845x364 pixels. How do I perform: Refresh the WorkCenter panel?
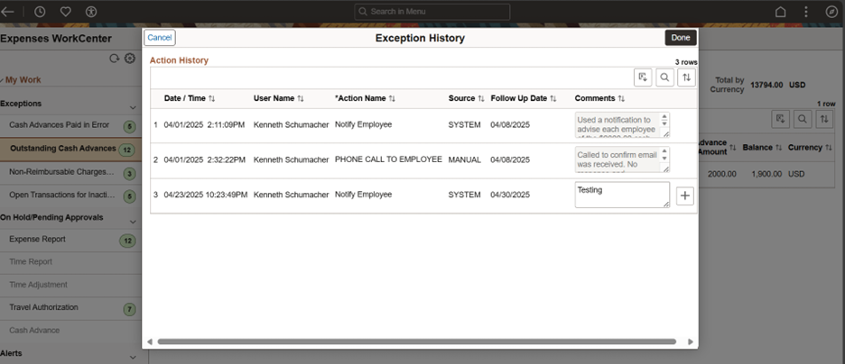click(x=115, y=59)
